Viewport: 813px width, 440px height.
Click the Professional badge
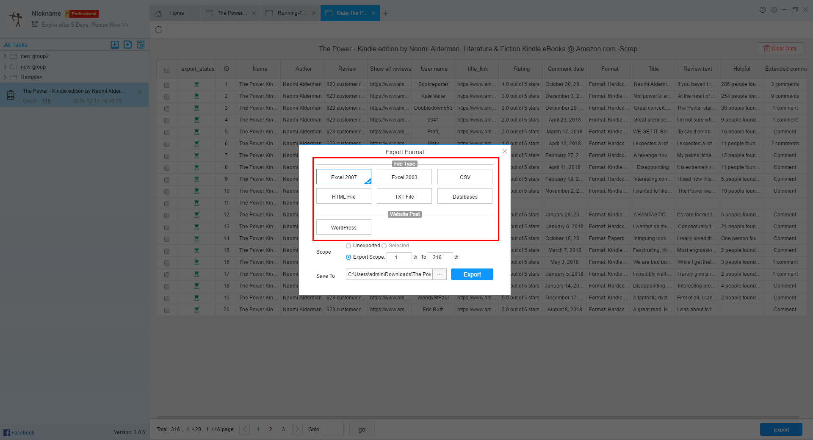82,14
